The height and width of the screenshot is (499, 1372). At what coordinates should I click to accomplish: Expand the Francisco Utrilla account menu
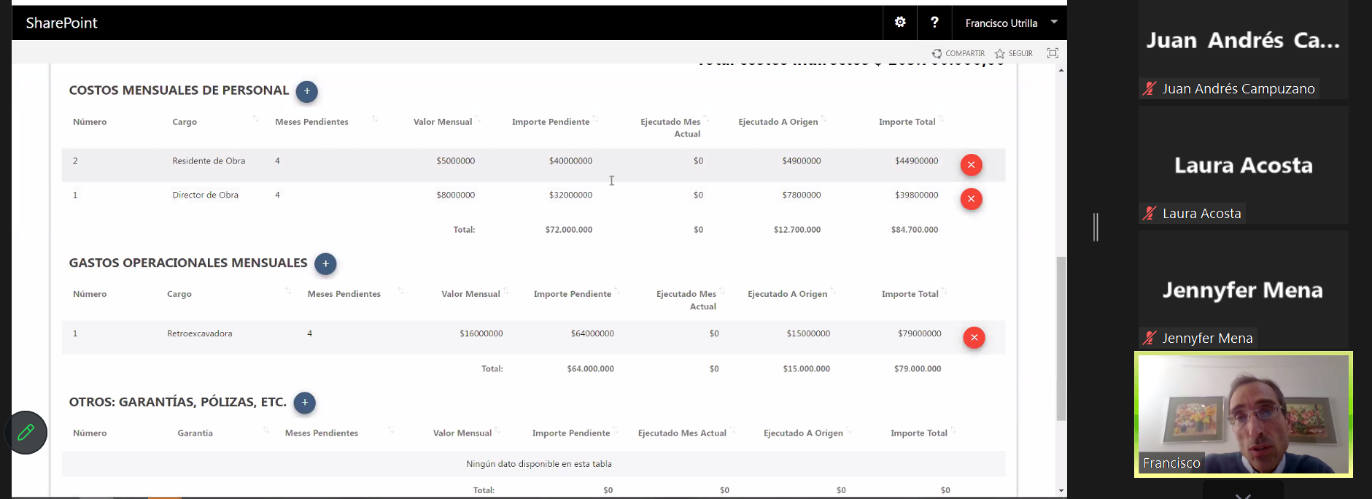[1010, 23]
